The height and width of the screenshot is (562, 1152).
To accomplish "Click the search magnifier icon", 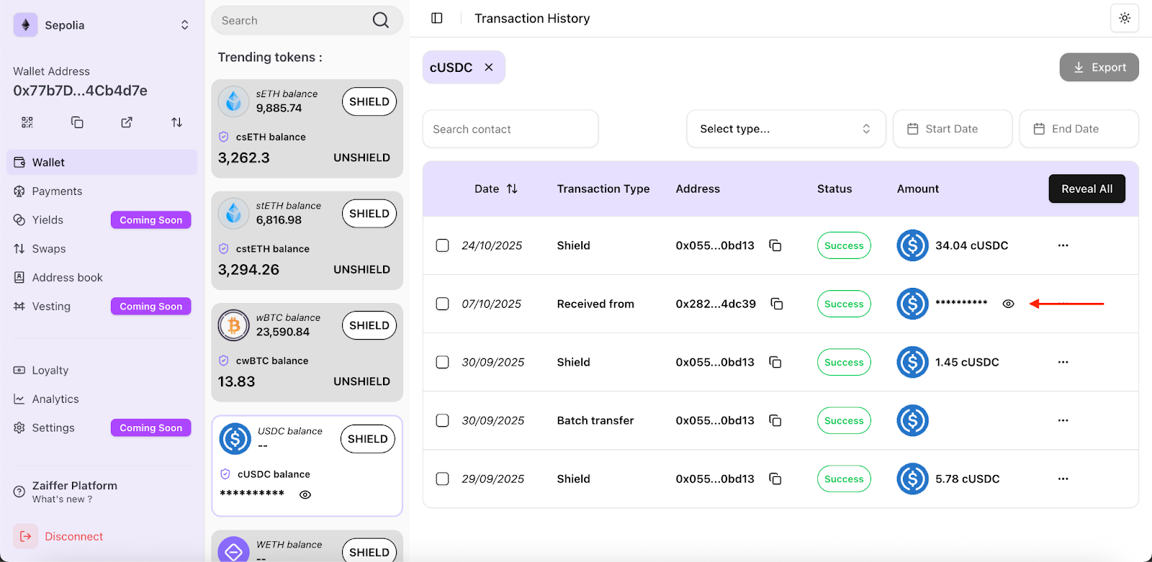I will (381, 20).
